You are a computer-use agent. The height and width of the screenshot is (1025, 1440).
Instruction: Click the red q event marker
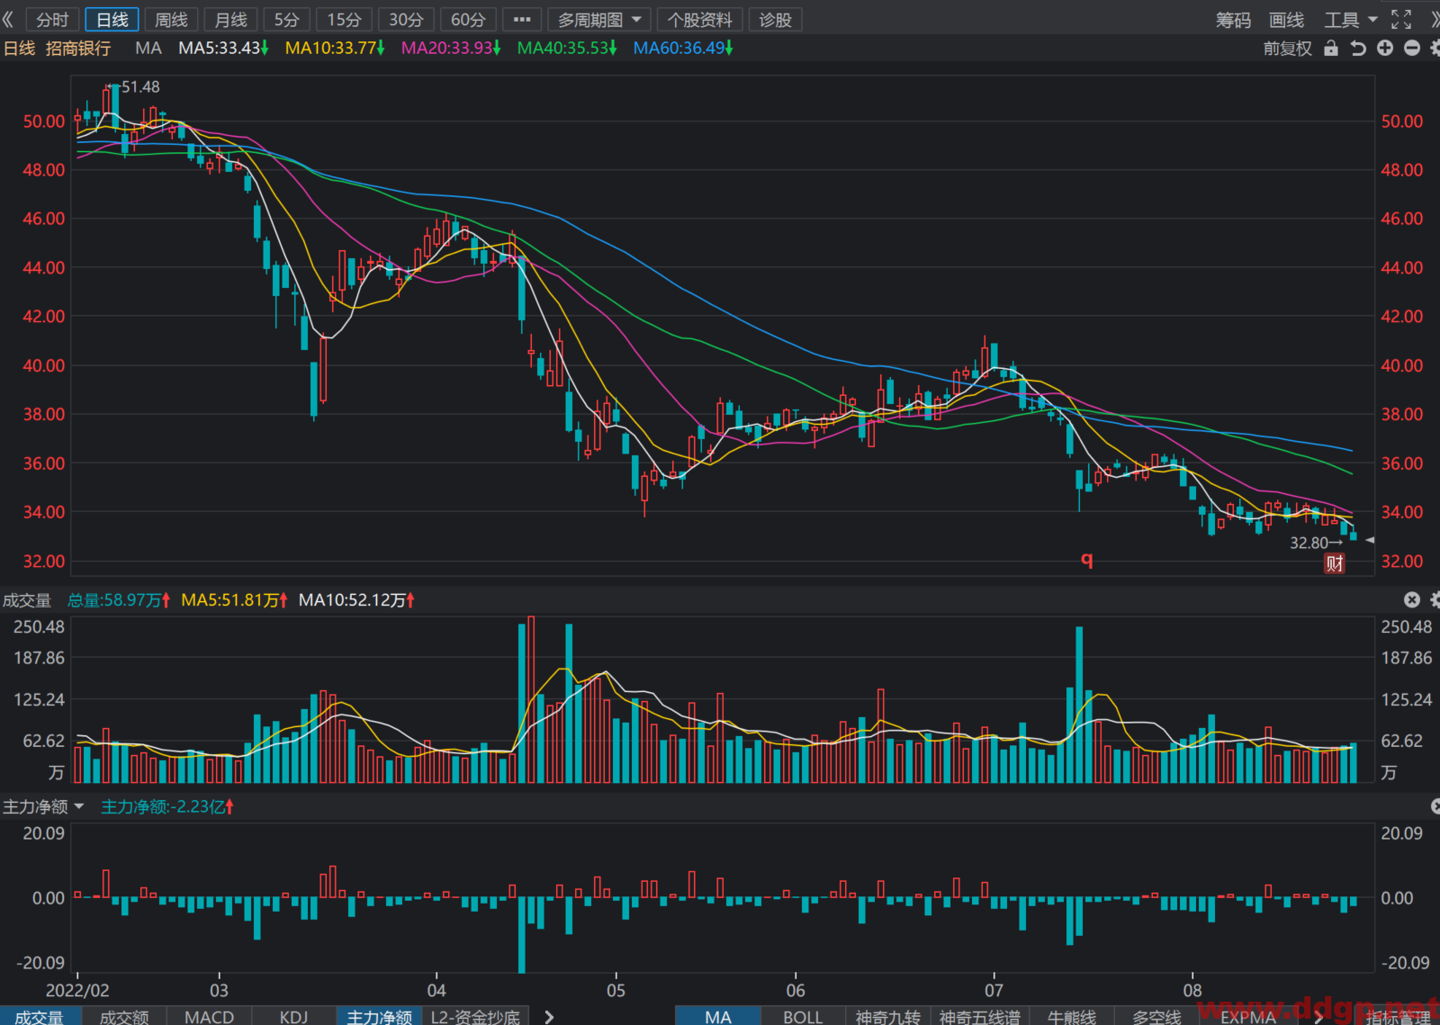pos(1087,560)
